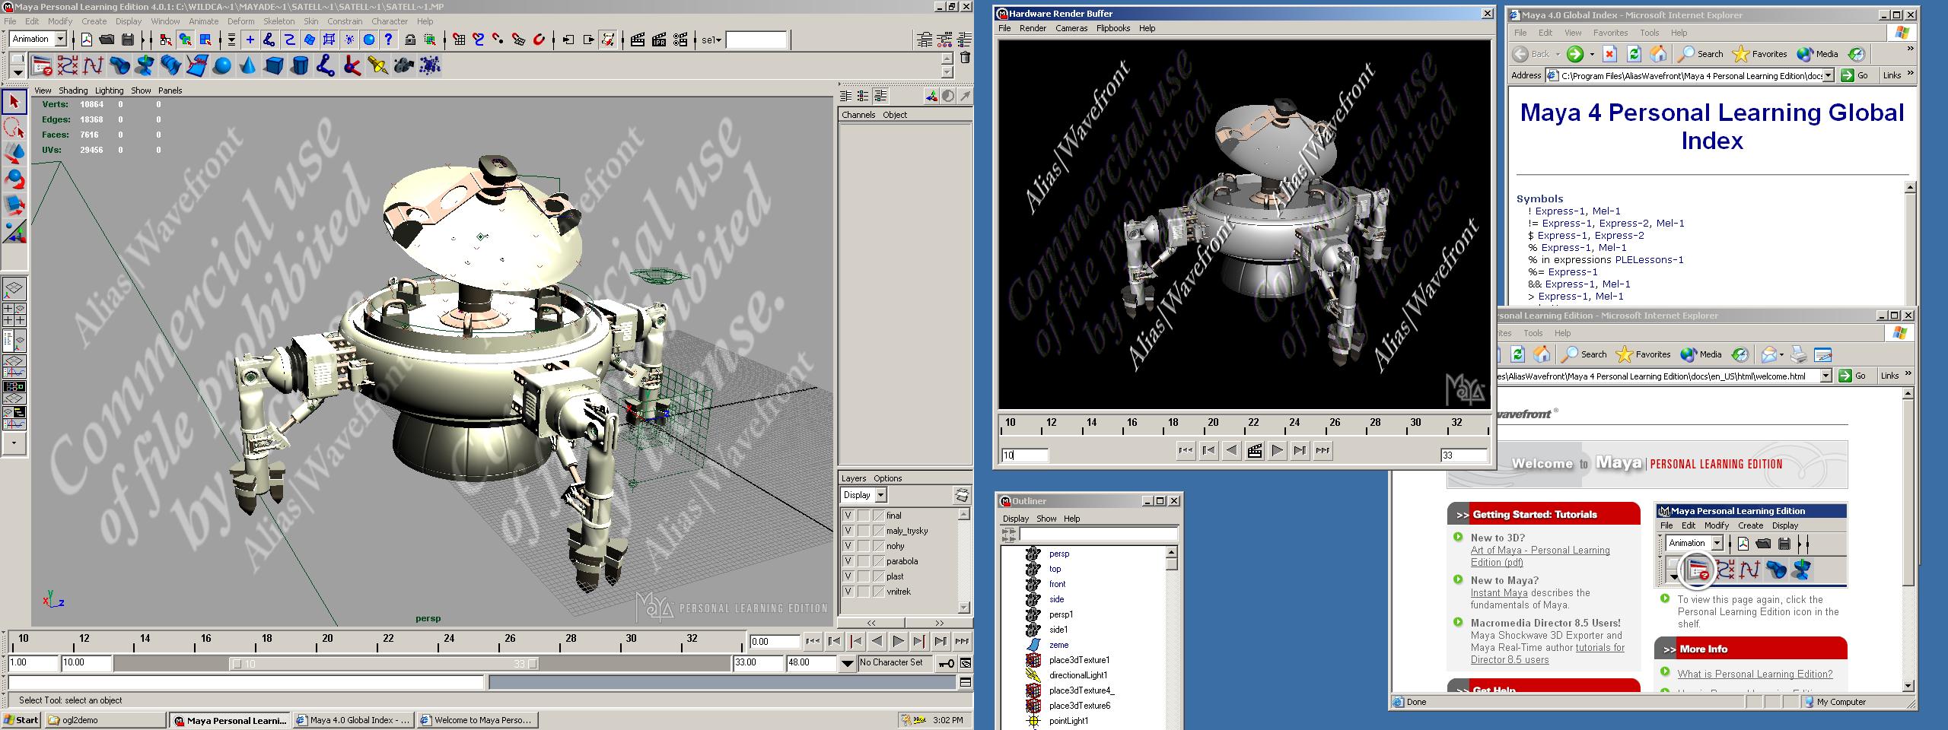Viewport: 1948px width, 730px height.
Task: Click the blue question mark help icon
Action: tap(389, 40)
